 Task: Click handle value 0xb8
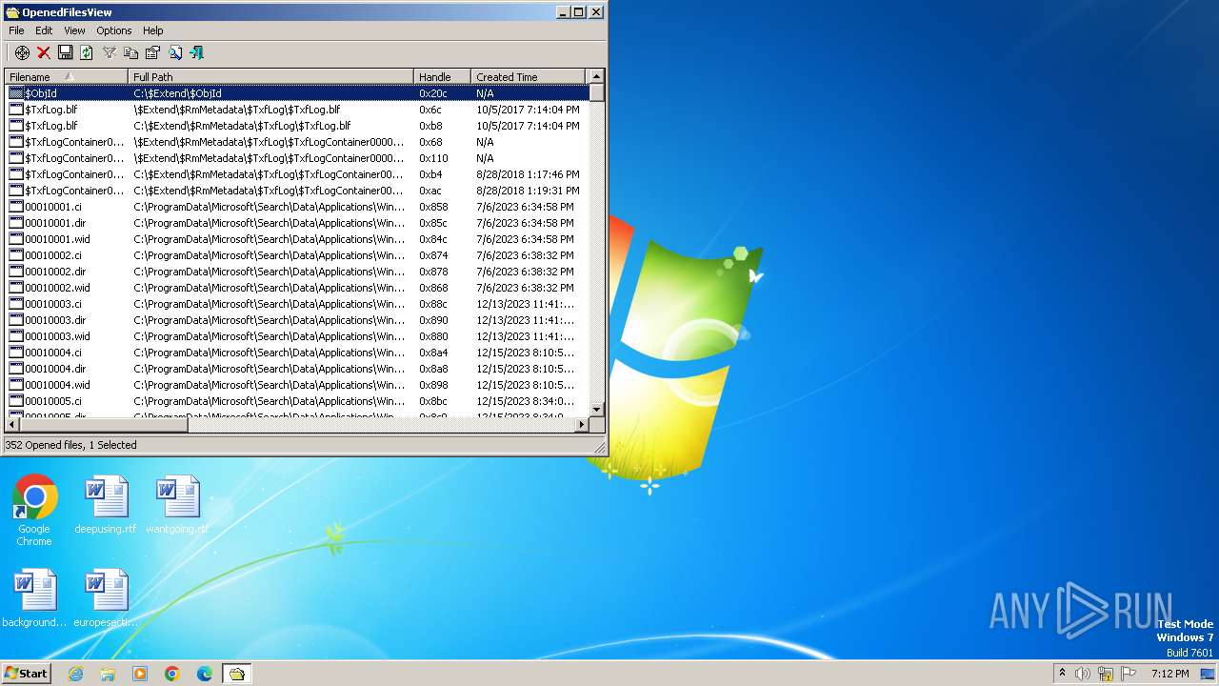[430, 126]
